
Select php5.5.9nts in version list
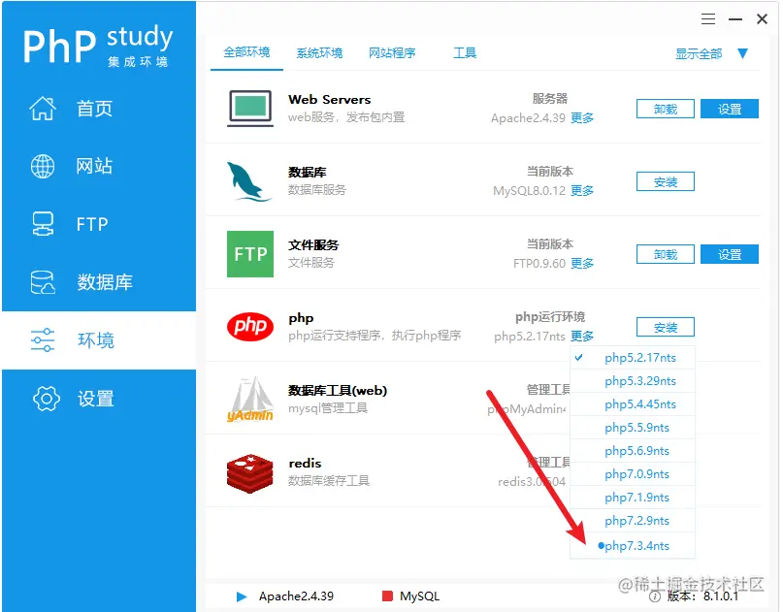tap(633, 428)
